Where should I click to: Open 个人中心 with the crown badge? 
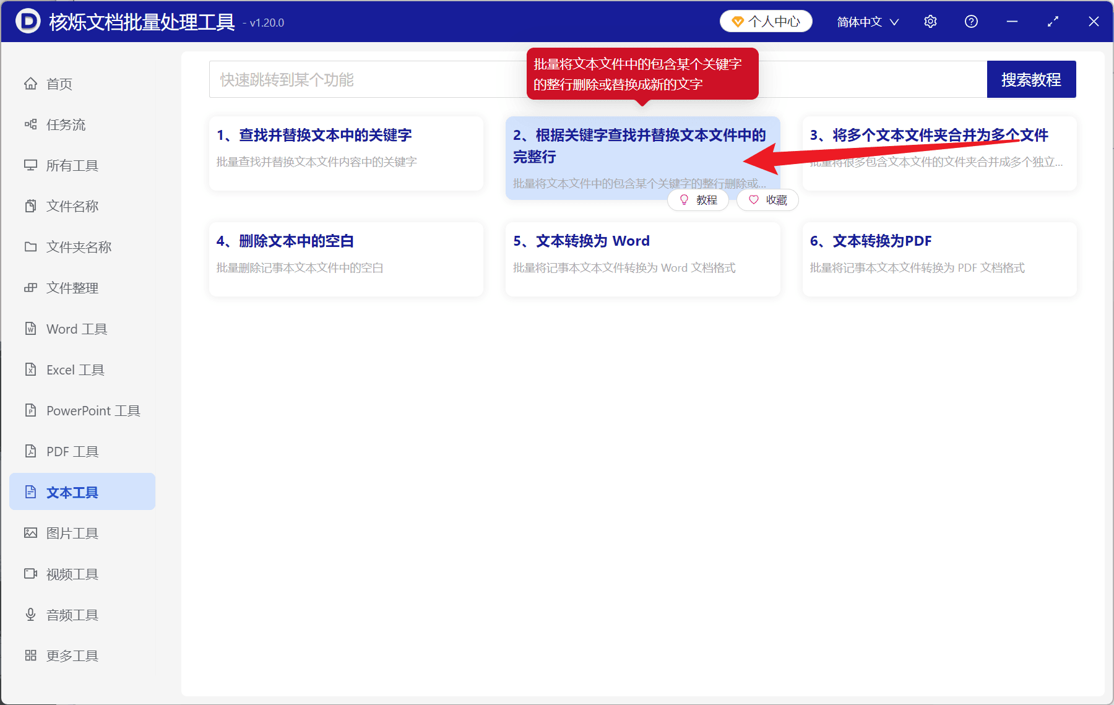click(x=766, y=20)
